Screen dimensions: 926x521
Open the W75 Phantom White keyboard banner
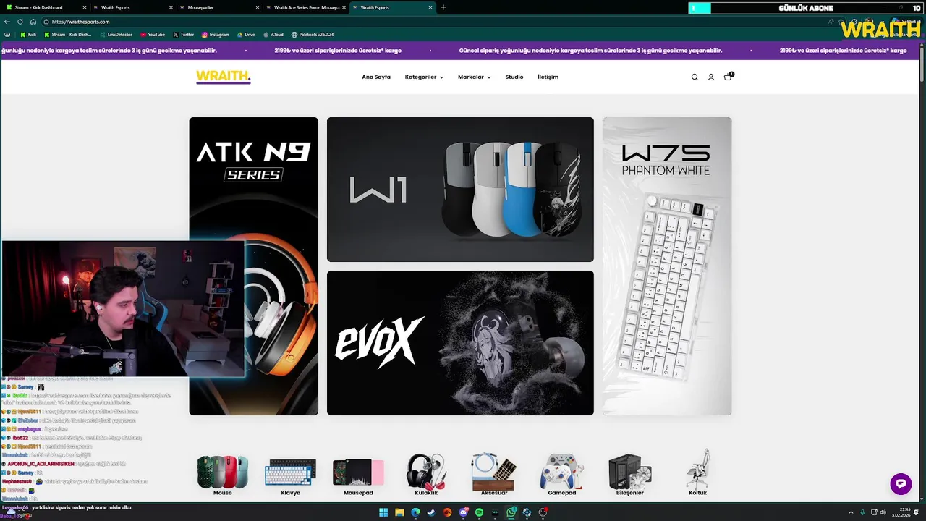(x=667, y=266)
